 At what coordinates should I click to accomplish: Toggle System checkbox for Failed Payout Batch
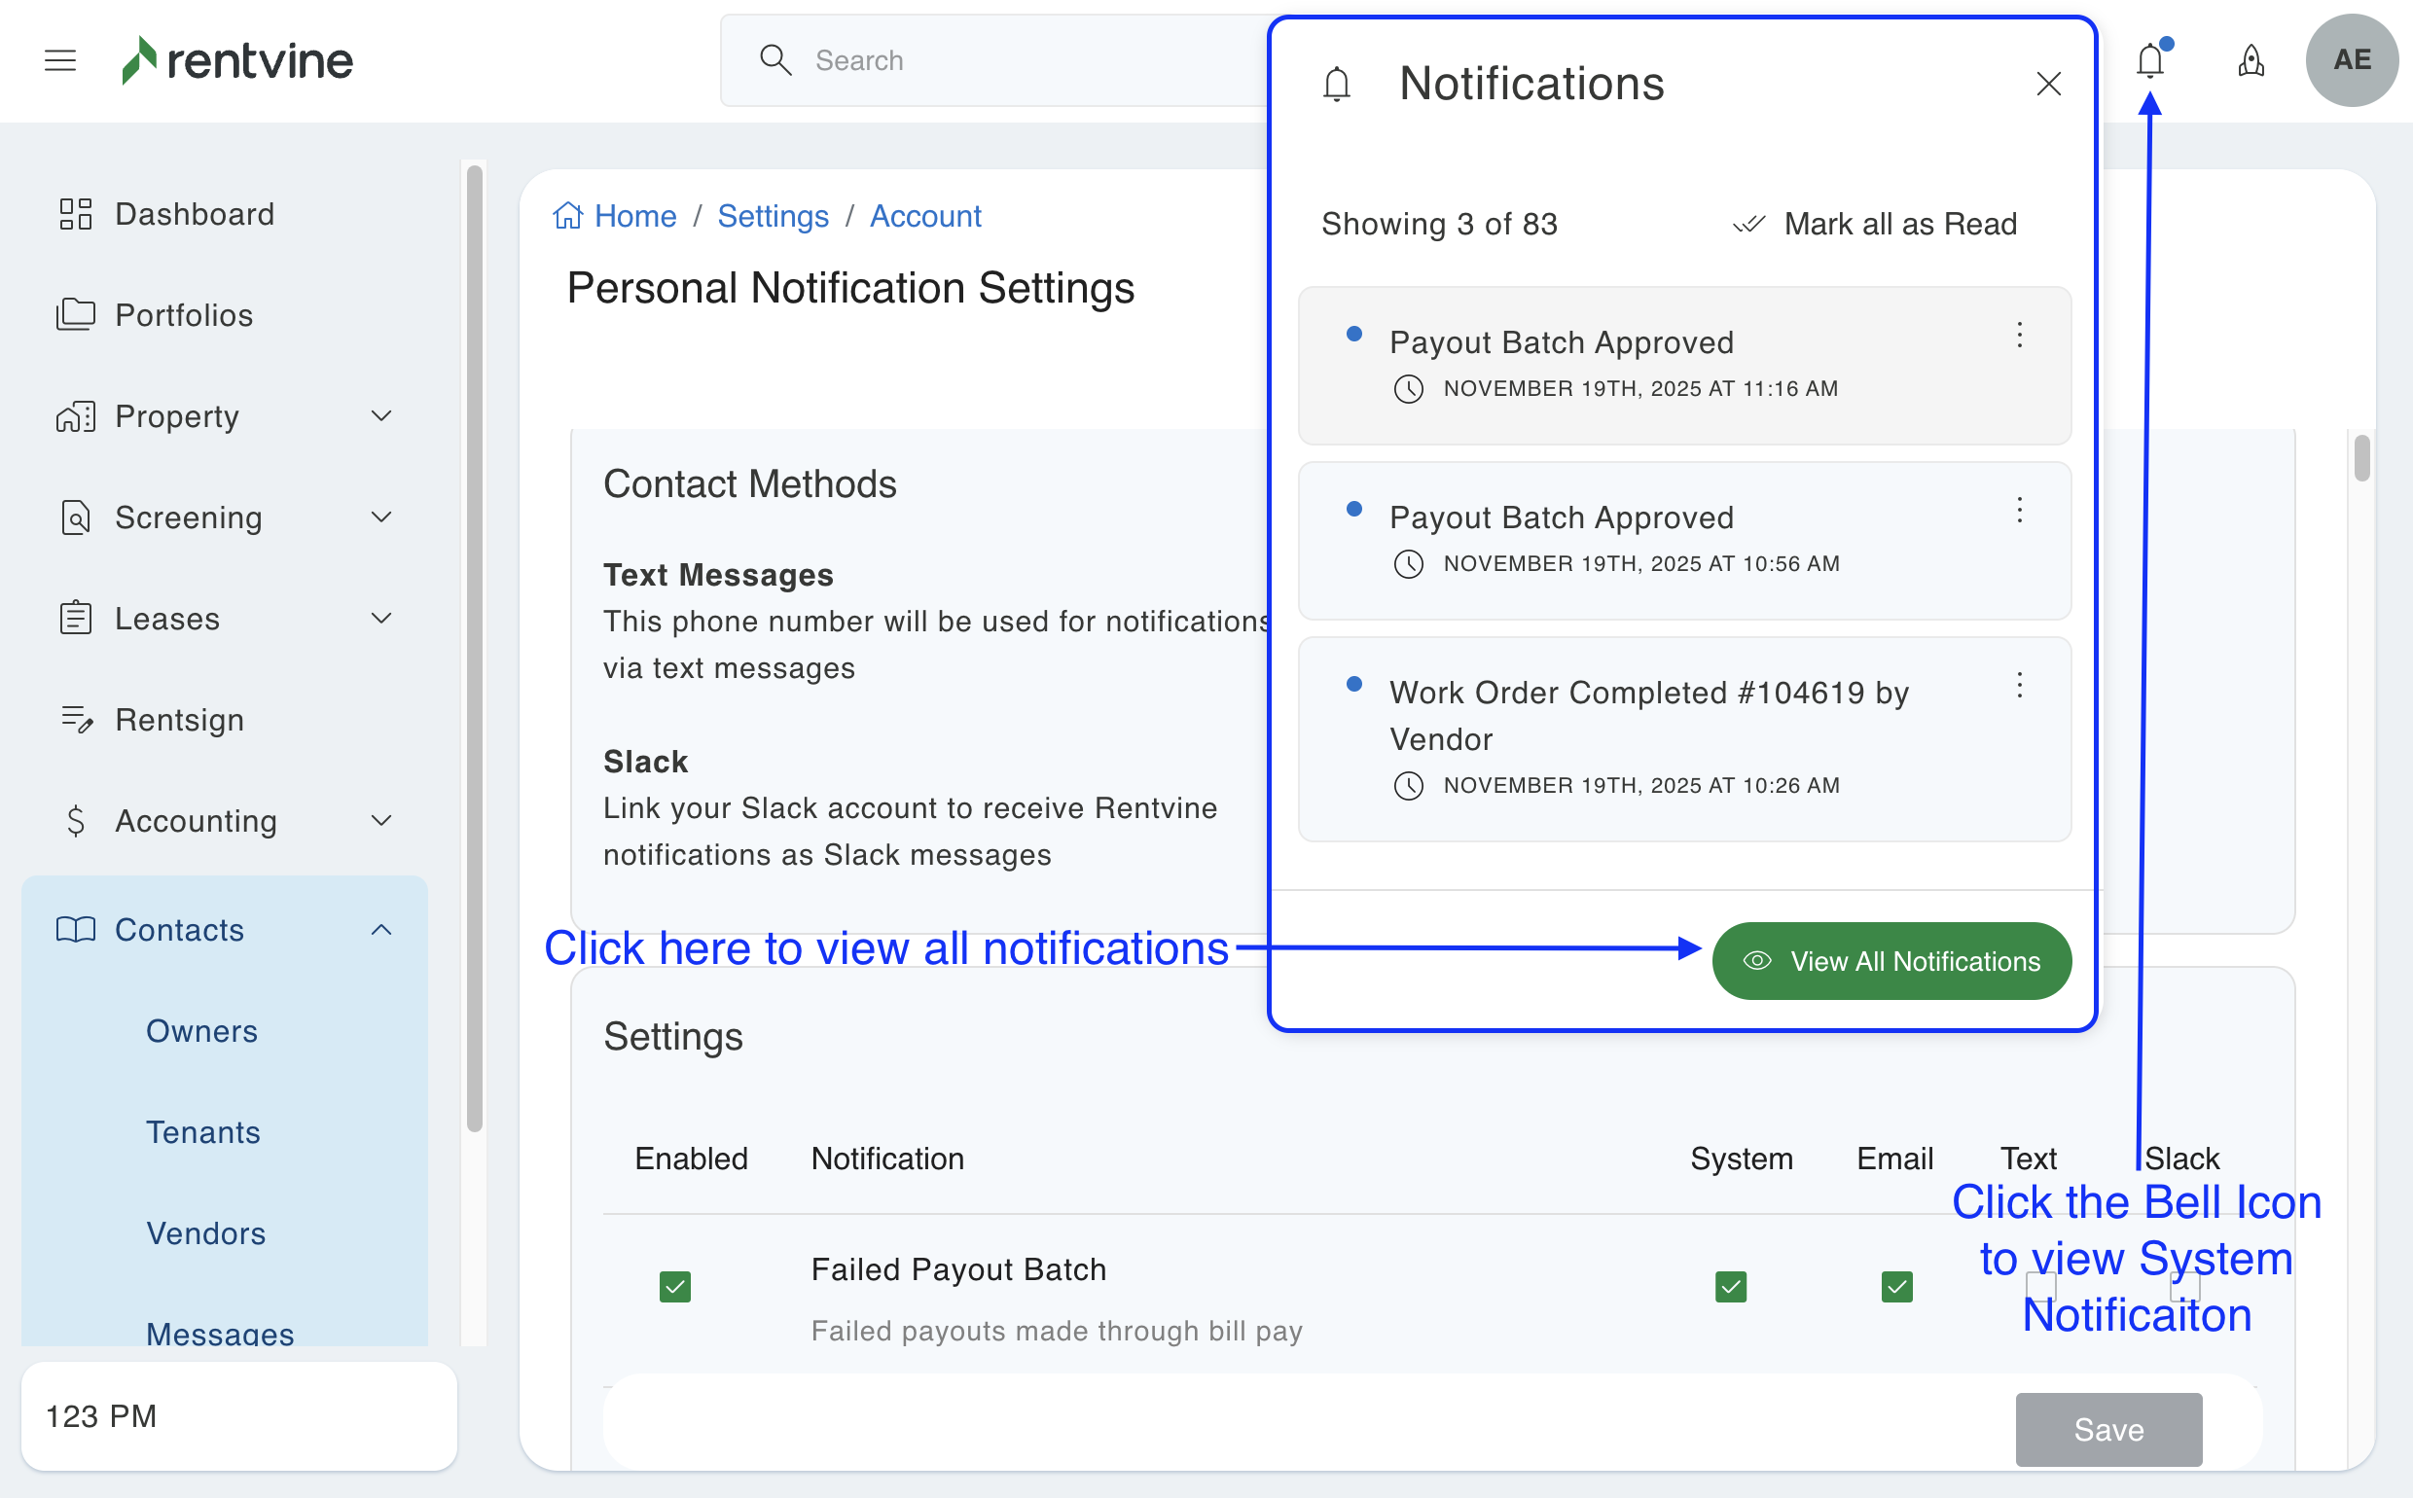pos(1730,1286)
